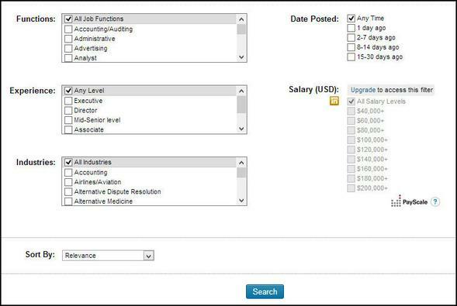
Task: Select the 8-14 days ago option
Action: click(x=351, y=47)
